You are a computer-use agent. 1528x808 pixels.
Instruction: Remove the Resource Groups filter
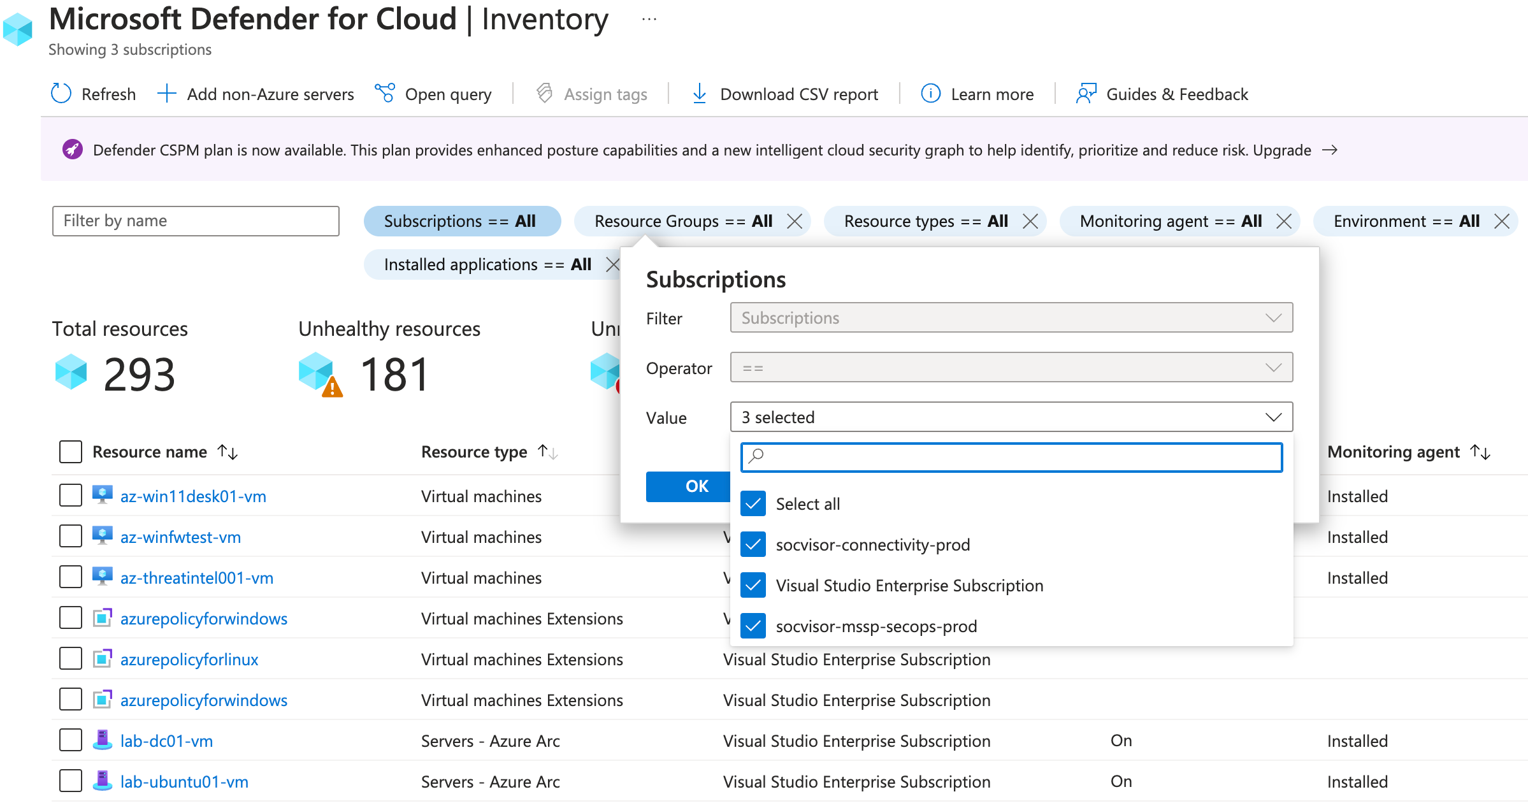[795, 221]
